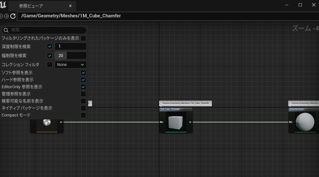The width and height of the screenshot is (319, 177).
Task: Select the world map node icon
Action: pyautogui.click(x=47, y=122)
